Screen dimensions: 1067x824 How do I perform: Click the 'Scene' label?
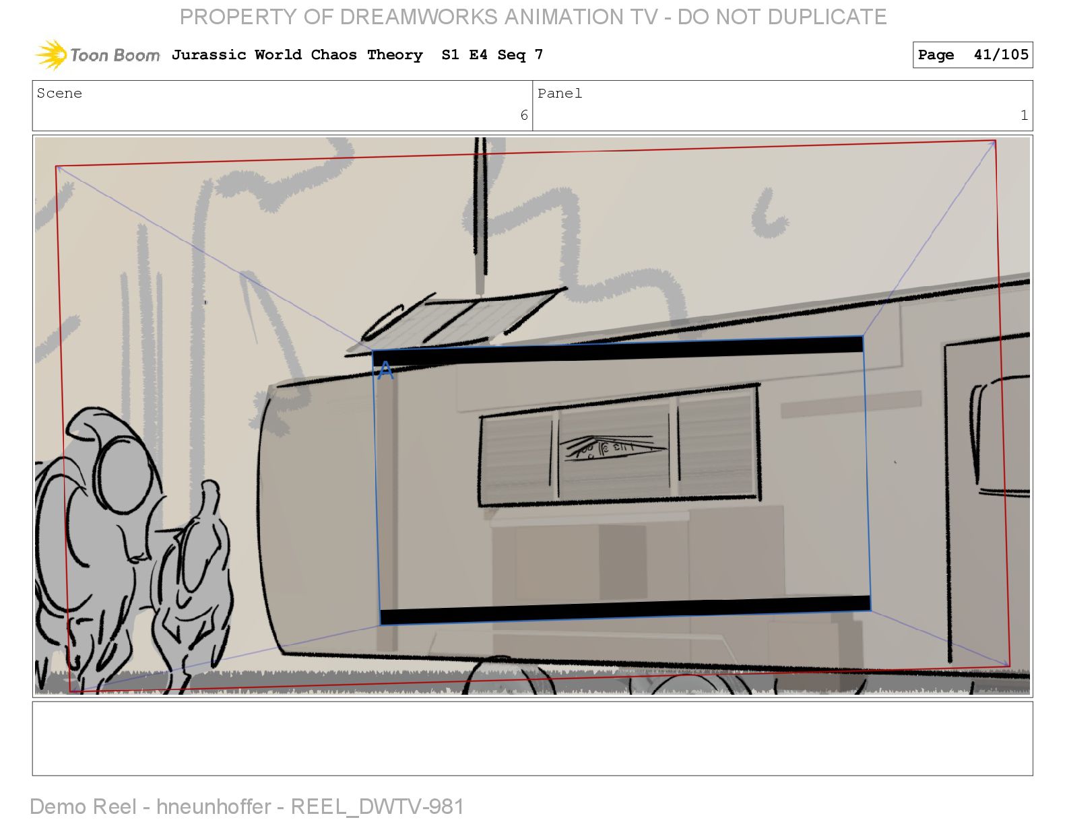(x=59, y=93)
